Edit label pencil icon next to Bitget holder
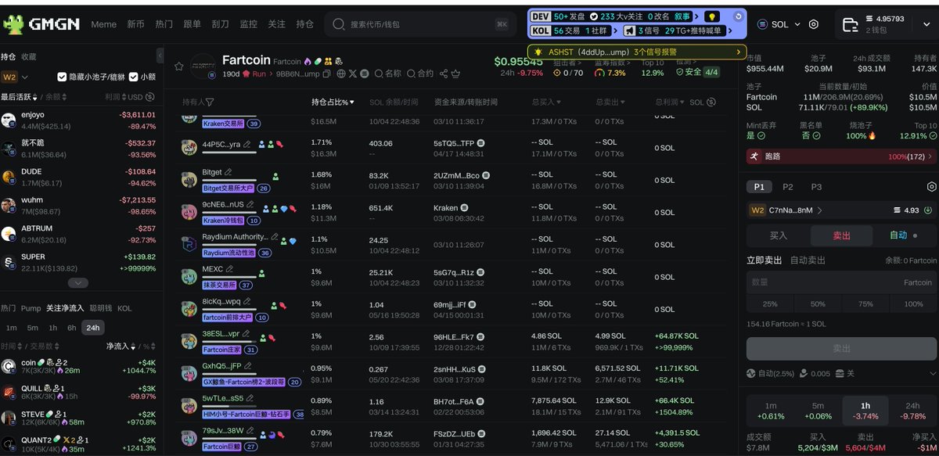The width and height of the screenshot is (939, 456). coord(228,172)
